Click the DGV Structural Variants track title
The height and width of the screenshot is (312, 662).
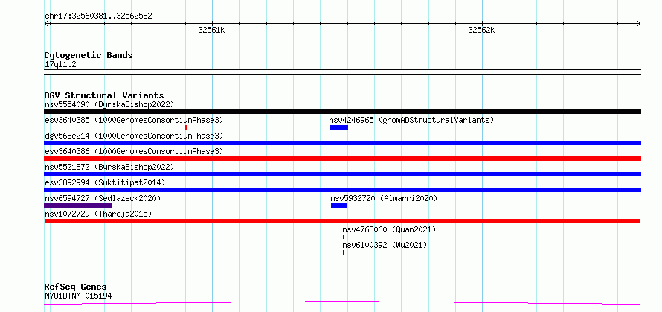pos(104,95)
